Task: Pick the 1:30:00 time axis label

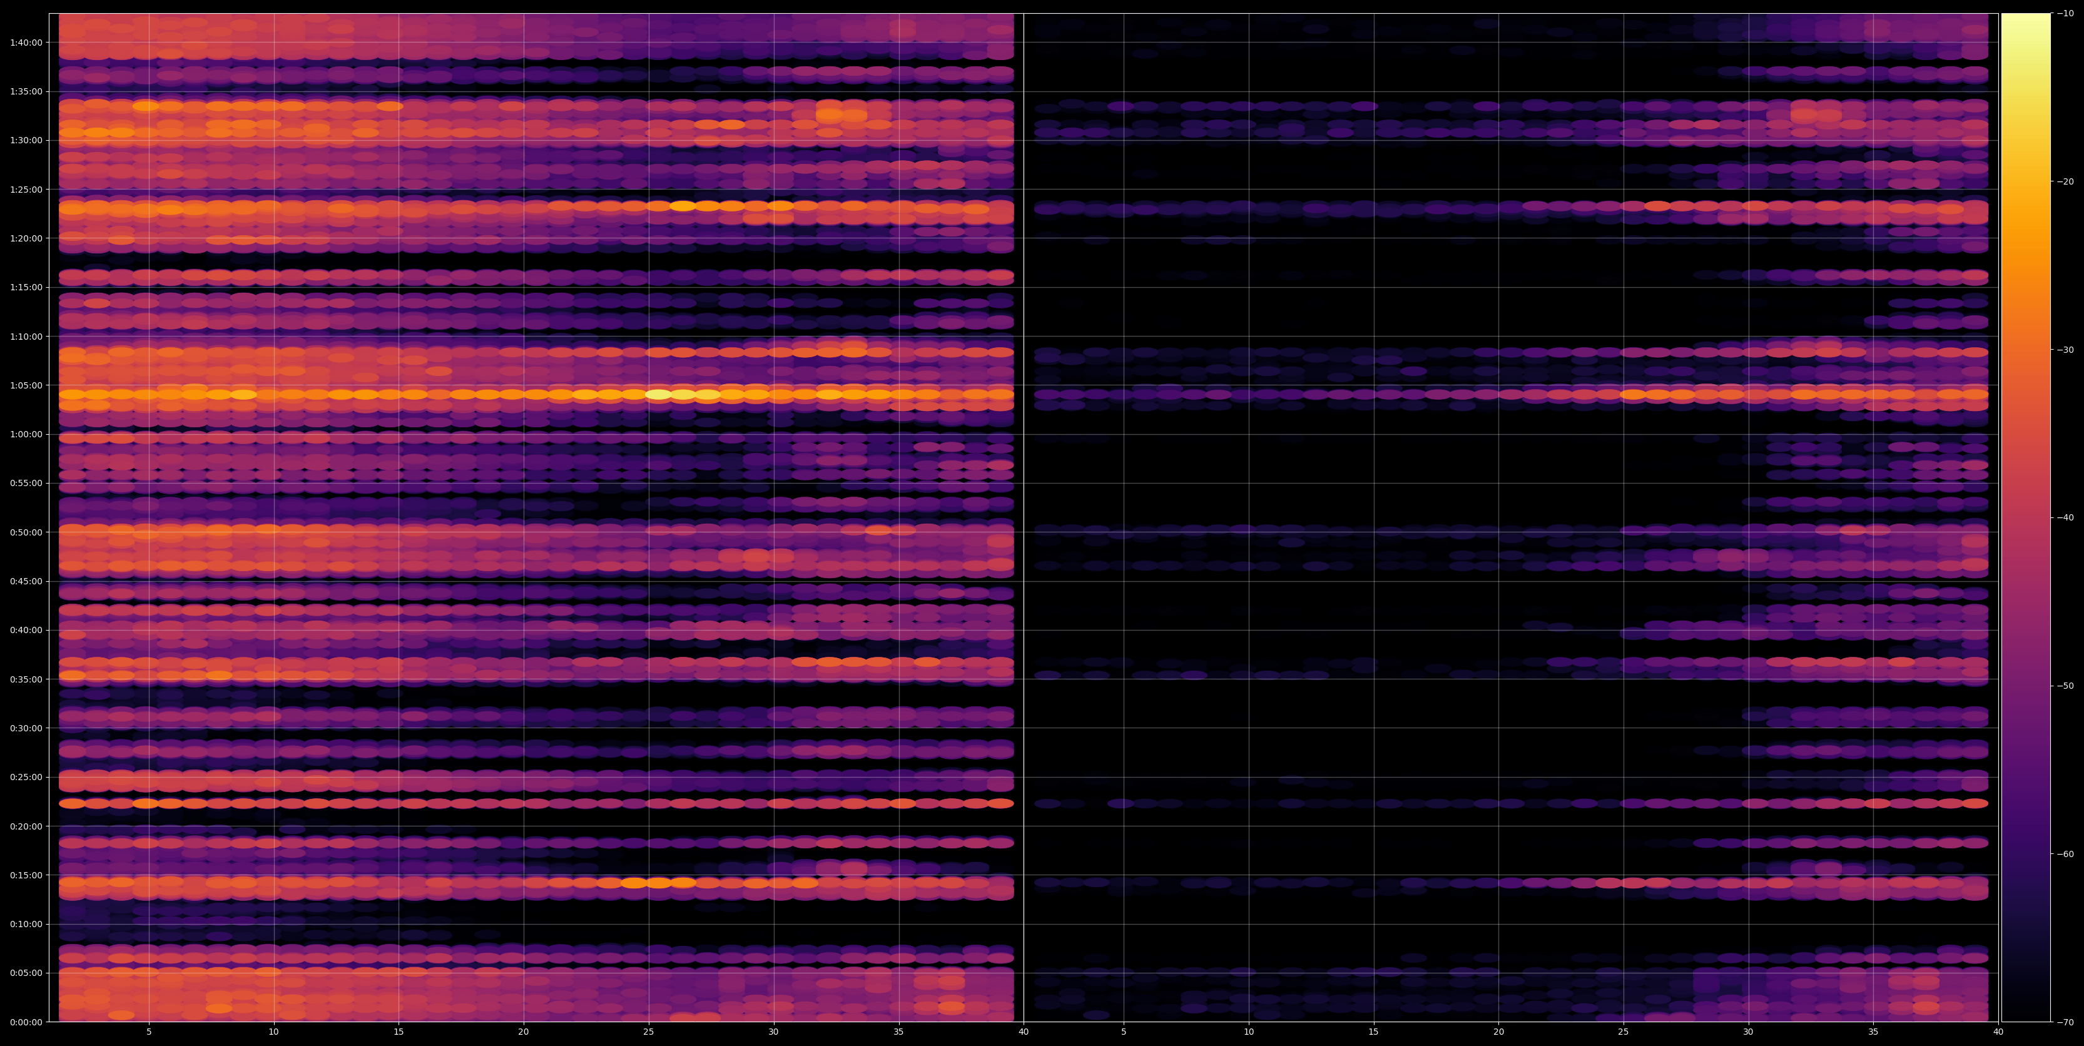Action: coord(26,140)
